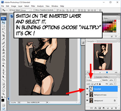This screenshot has width=121, height=111.
Task: Select the Type tool
Action: [4, 74]
